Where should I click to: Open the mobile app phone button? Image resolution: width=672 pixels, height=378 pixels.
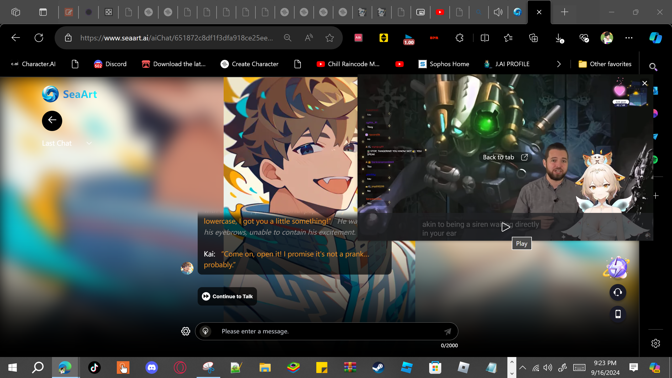[x=618, y=314]
